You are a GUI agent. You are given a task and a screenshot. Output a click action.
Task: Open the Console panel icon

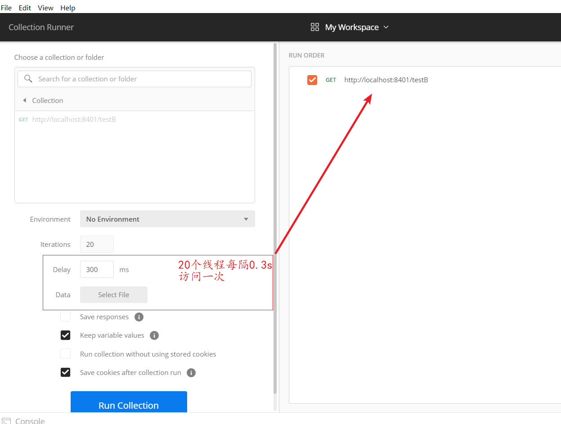pyautogui.click(x=6, y=421)
